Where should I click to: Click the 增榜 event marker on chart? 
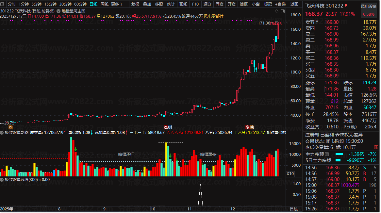(x=250, y=127)
